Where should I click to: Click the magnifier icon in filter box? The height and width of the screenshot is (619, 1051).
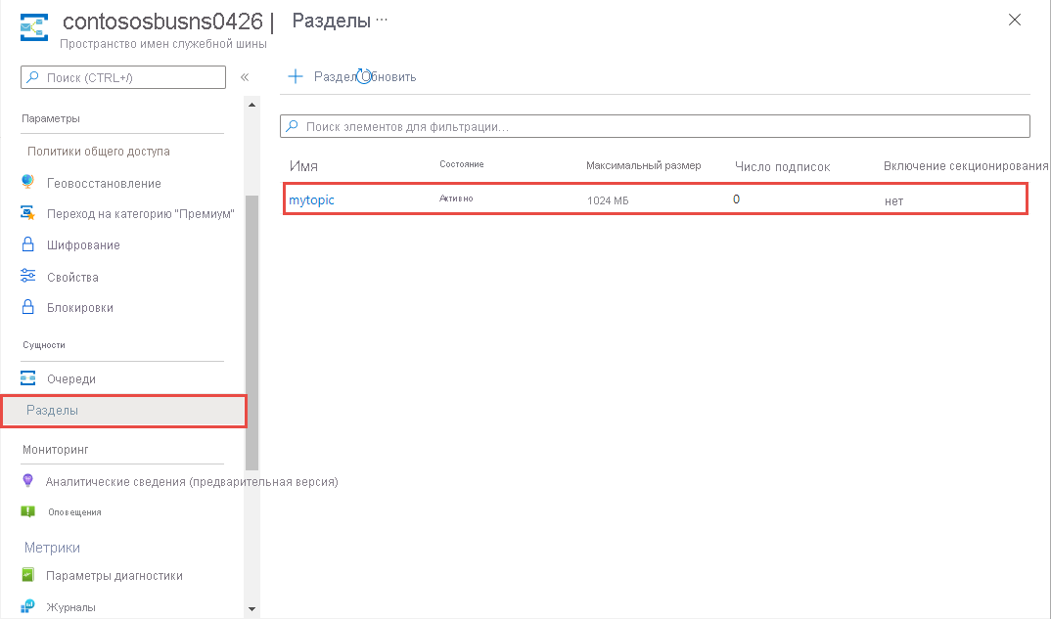(293, 126)
